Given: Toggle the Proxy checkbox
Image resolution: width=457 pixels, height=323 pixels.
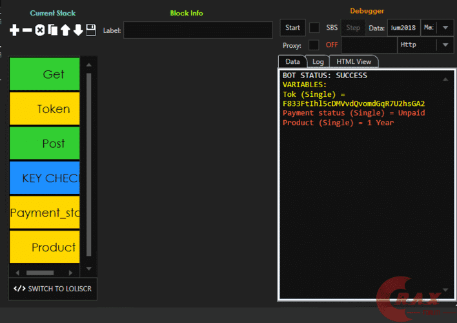Looking at the screenshot, I should click(x=314, y=45).
